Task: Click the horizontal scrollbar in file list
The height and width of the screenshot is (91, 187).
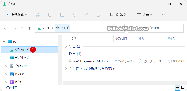Action: [124, 83]
